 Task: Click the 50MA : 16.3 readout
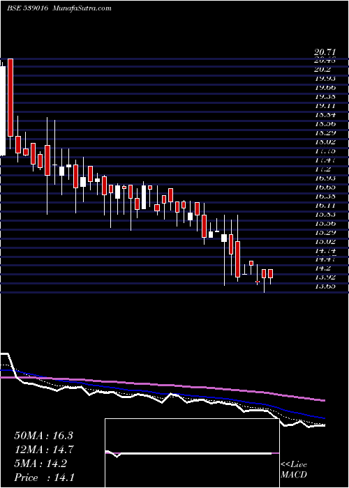[43, 436]
